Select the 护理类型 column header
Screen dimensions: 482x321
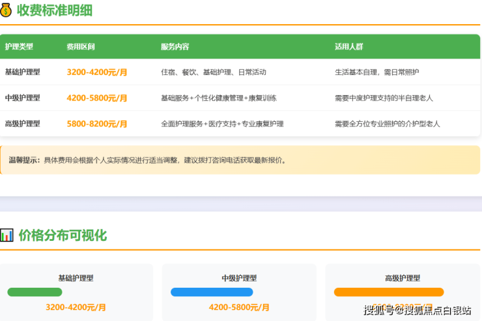click(x=19, y=47)
